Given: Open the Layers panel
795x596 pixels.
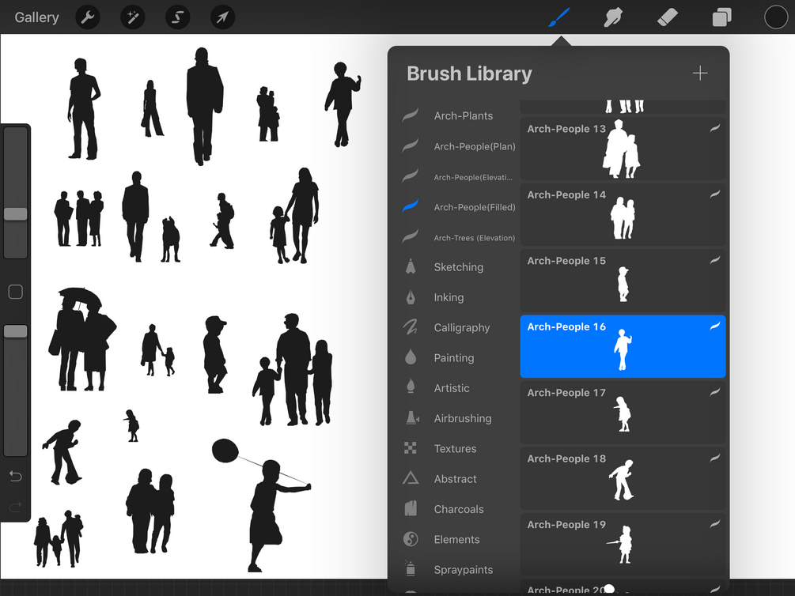Looking at the screenshot, I should coord(722,17).
